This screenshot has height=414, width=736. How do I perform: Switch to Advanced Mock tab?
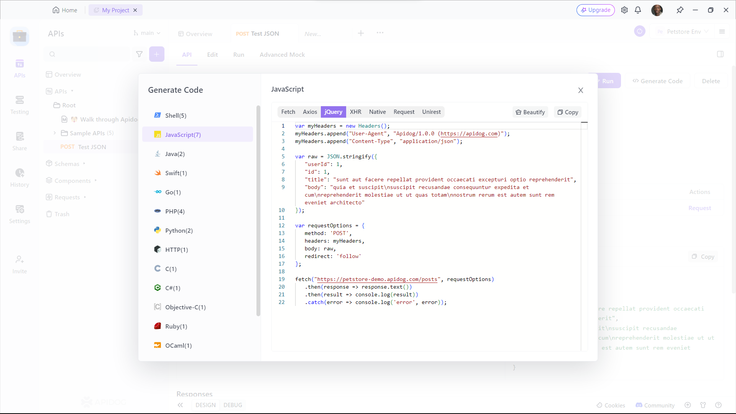pos(282,55)
